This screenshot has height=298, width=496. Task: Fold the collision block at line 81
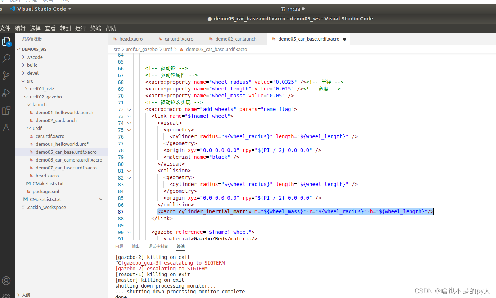click(129, 171)
